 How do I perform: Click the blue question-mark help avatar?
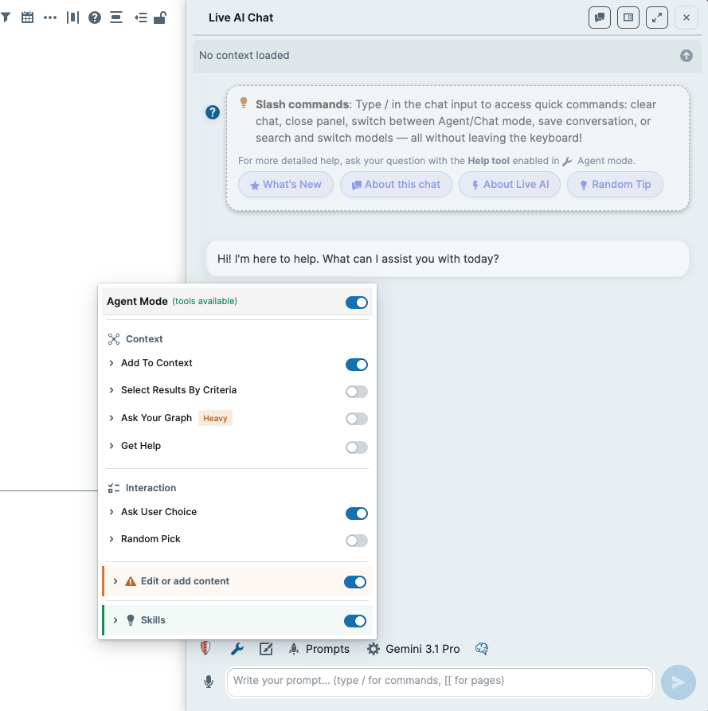(213, 112)
